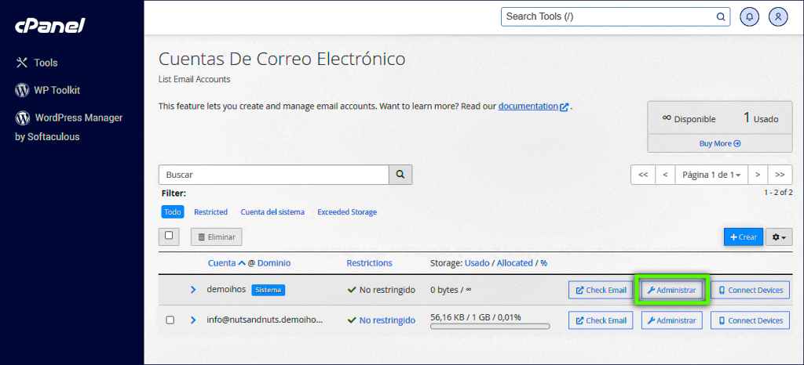Open WP Toolkit in the sidebar

coord(56,90)
